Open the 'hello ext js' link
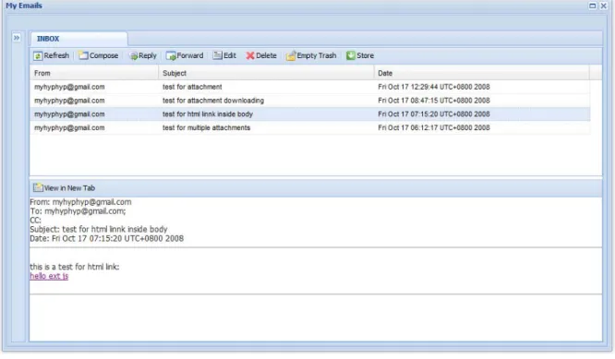Viewport: 615px width, 359px height. click(x=49, y=276)
